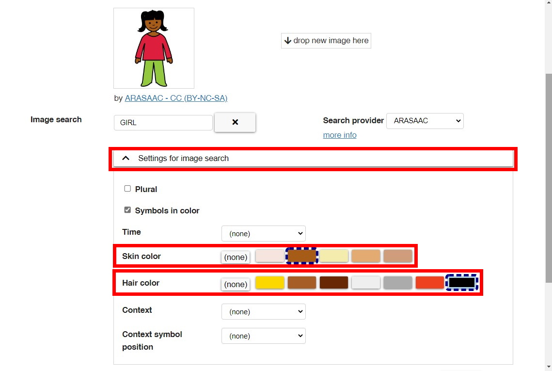Open the Context symbol position dropdown
The width and height of the screenshot is (552, 371).
(263, 336)
